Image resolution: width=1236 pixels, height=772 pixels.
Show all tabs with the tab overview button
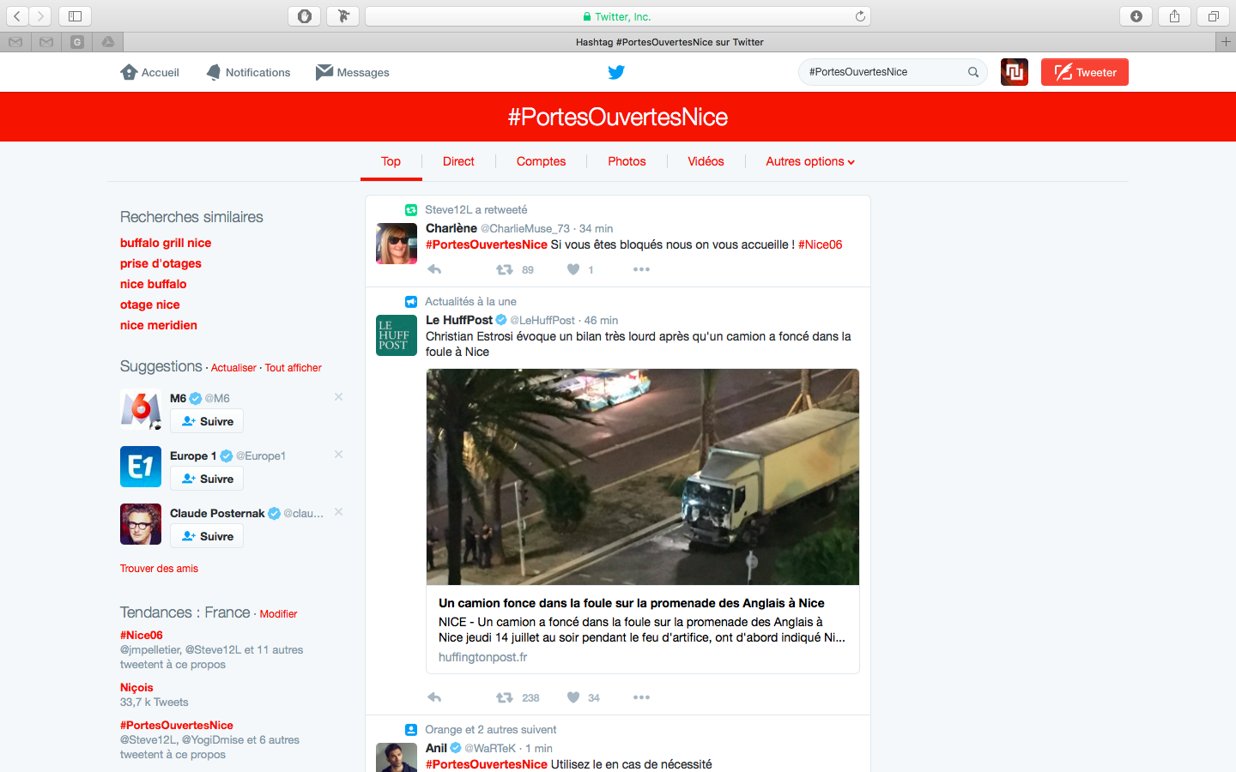point(1214,16)
